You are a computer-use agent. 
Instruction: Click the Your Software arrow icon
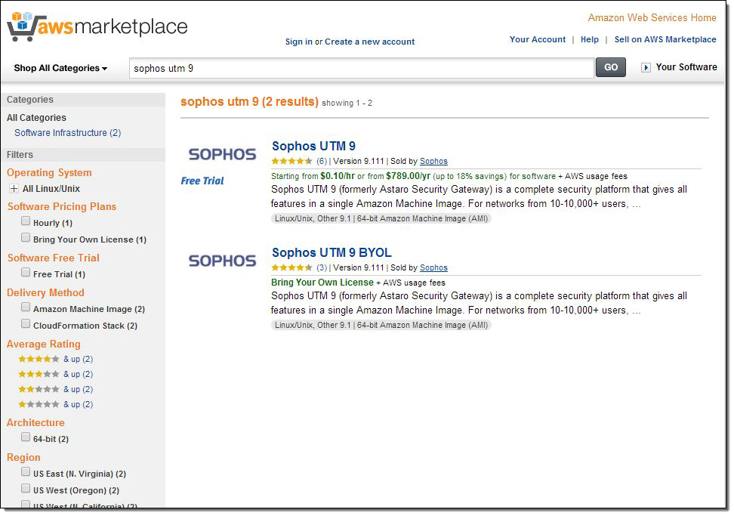[646, 67]
